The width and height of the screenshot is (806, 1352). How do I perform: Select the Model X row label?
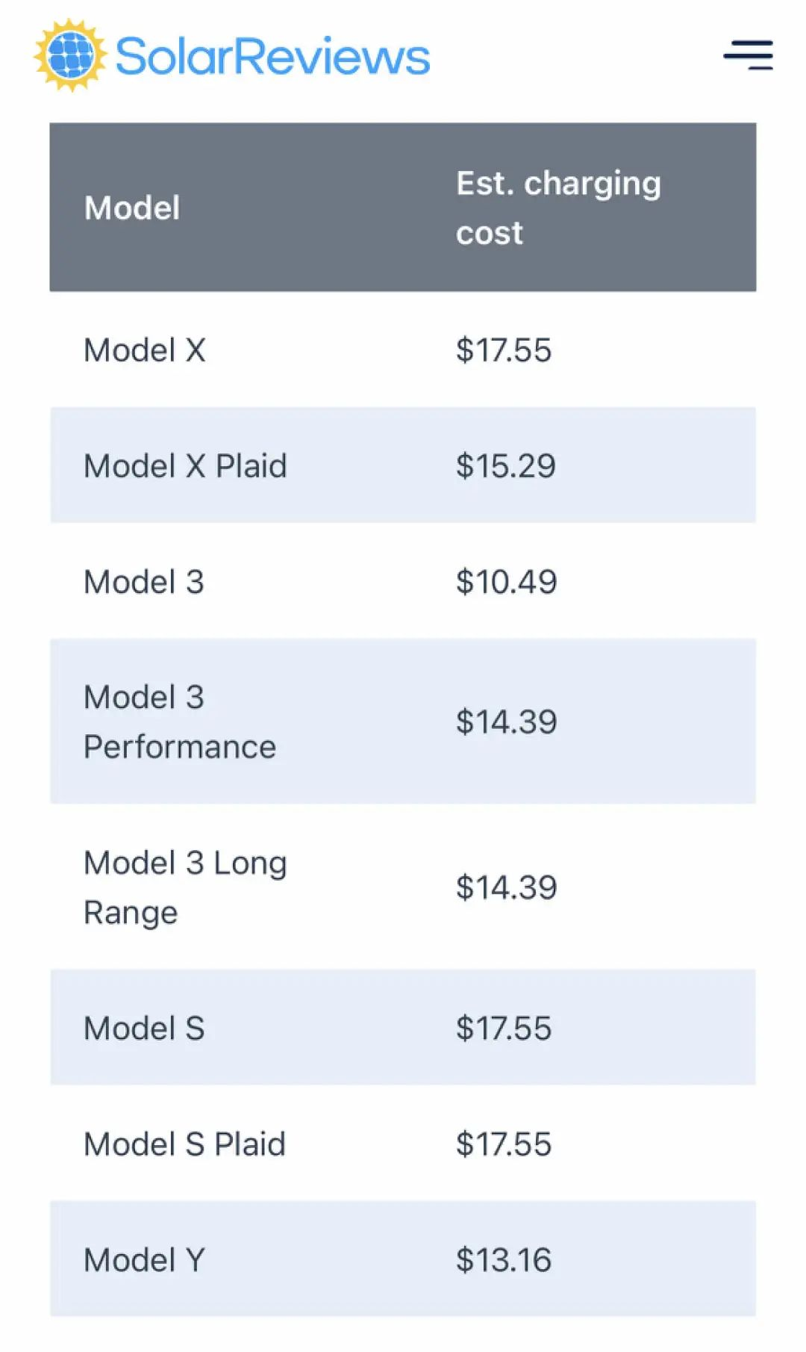point(145,350)
